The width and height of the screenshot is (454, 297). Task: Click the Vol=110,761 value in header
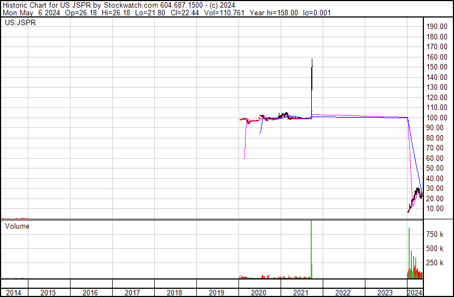(224, 13)
